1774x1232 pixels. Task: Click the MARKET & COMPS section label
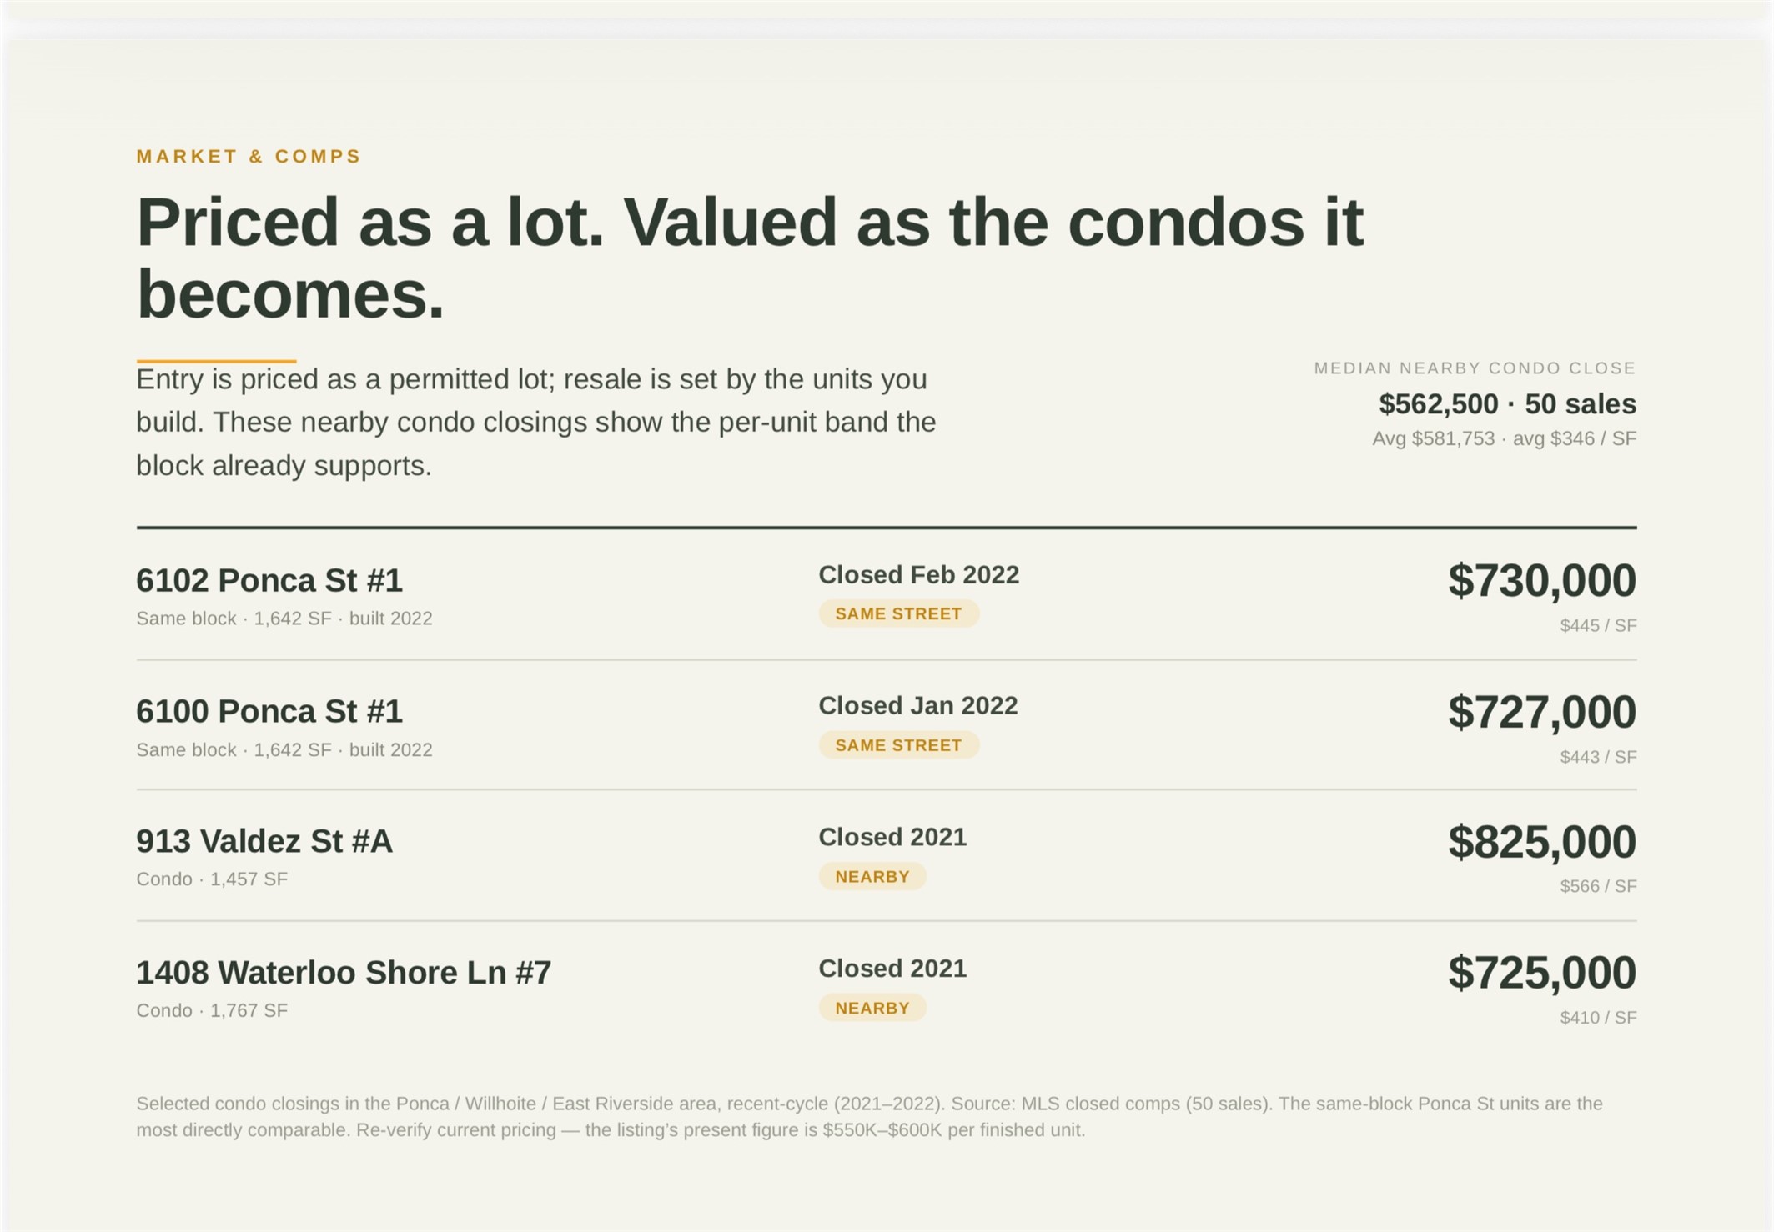pyautogui.click(x=249, y=156)
